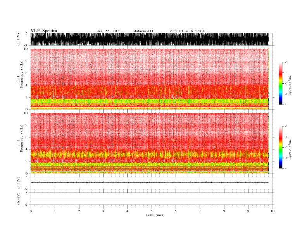Click time axis tick label "7"
The width and height of the screenshot is (307, 237).
coord(200,211)
